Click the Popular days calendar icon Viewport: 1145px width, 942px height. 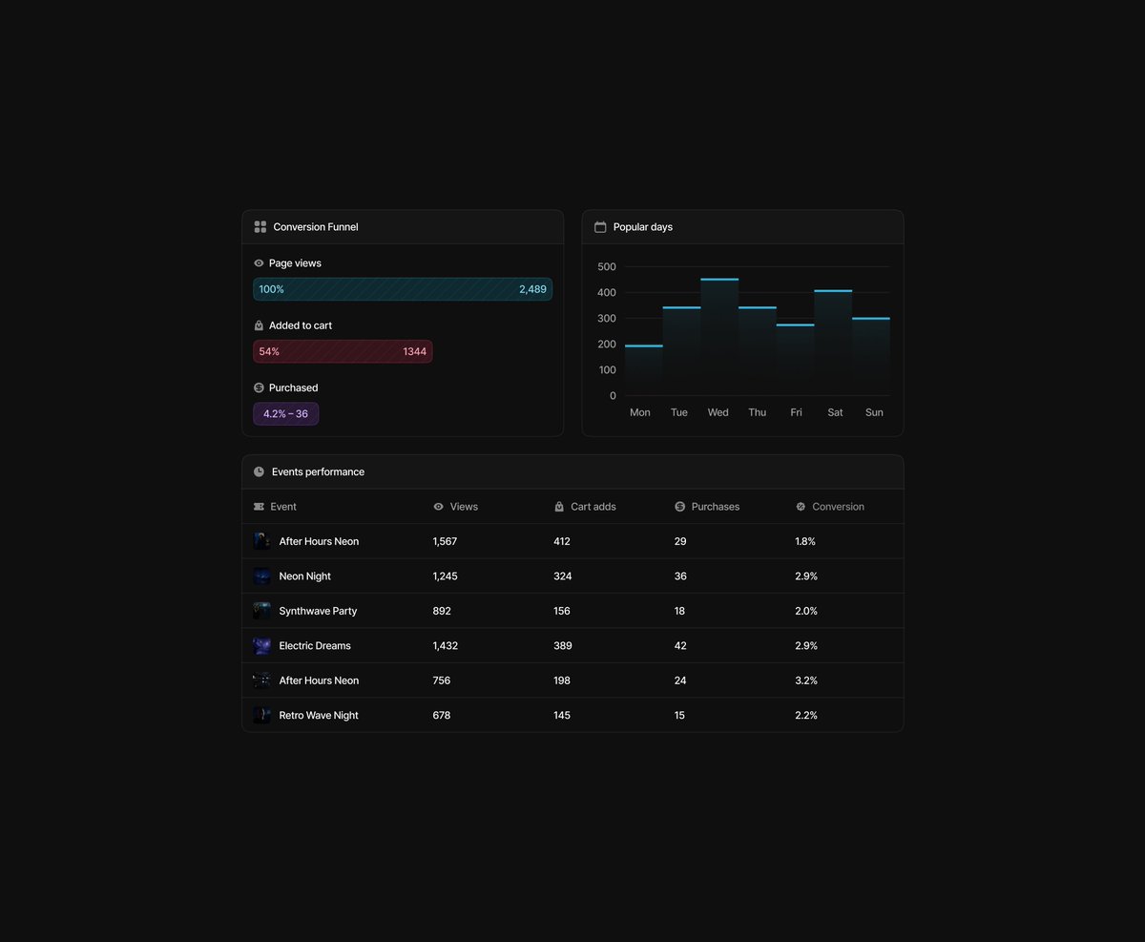pyautogui.click(x=600, y=227)
